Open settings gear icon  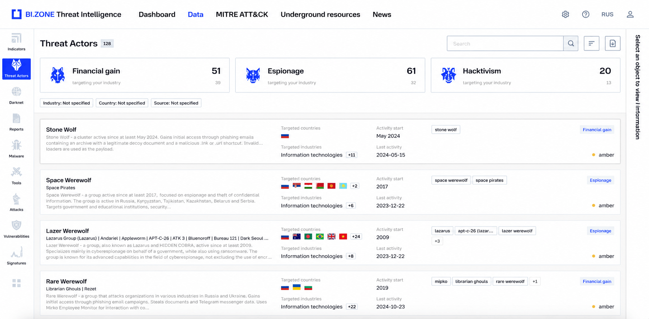point(565,14)
